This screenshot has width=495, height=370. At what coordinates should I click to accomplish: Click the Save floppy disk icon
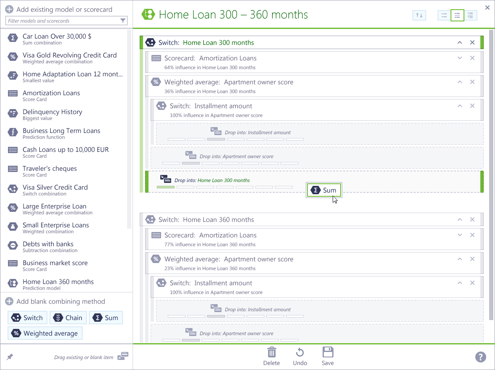pos(328,352)
